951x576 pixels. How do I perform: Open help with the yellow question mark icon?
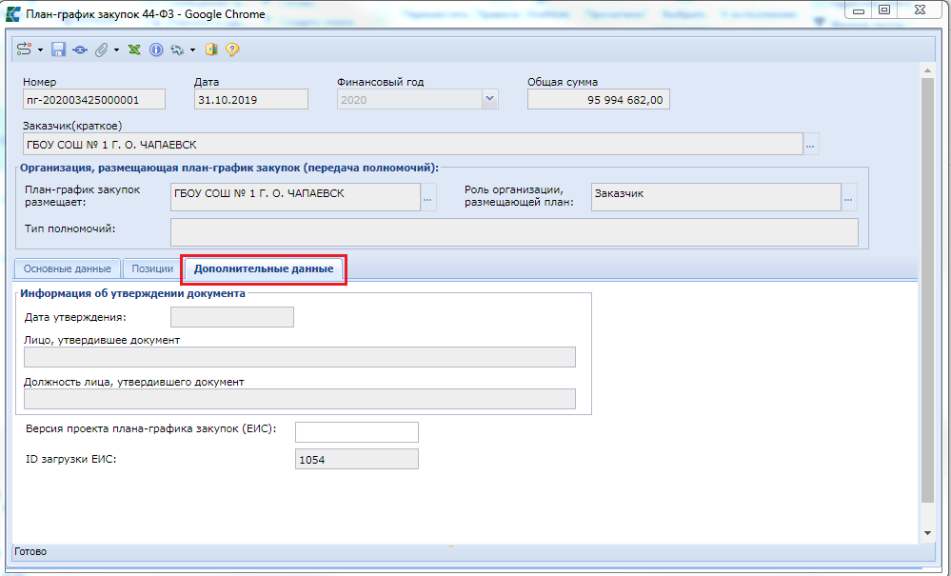click(x=232, y=50)
